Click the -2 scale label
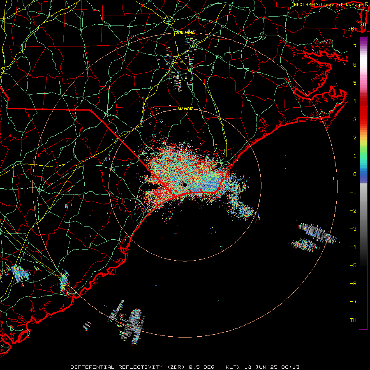Image resolution: width=370 pixels, height=370 pixels. click(353, 211)
